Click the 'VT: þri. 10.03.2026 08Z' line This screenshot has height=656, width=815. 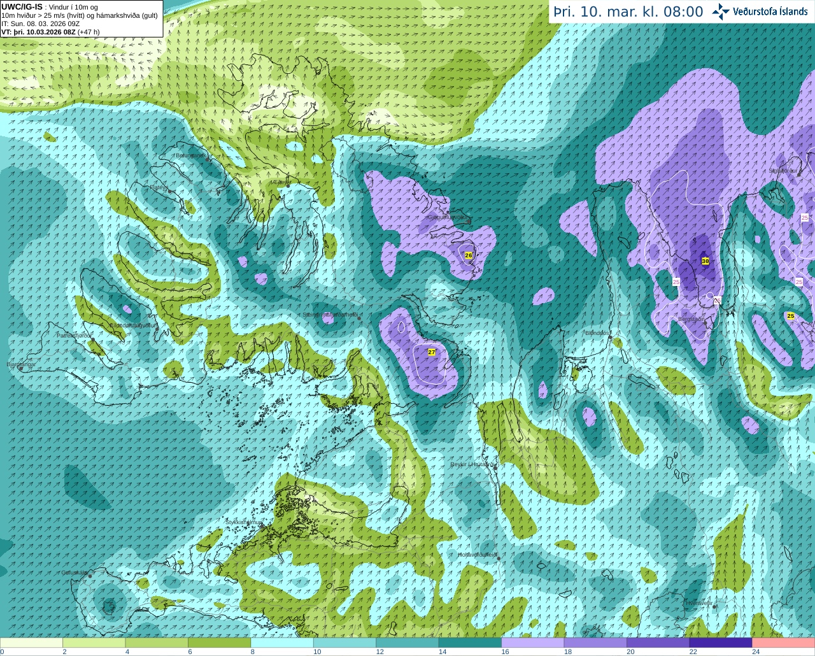(x=51, y=32)
